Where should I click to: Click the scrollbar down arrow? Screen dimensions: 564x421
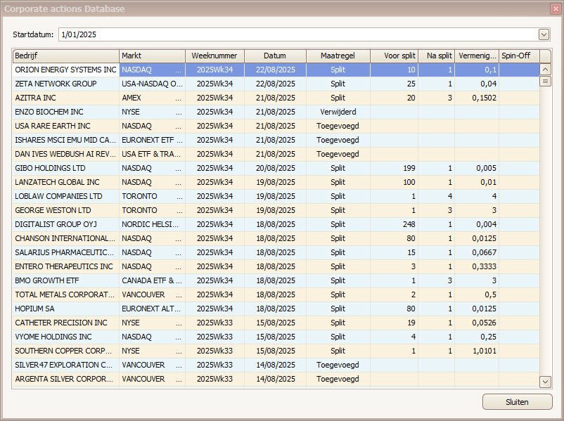coord(545,382)
